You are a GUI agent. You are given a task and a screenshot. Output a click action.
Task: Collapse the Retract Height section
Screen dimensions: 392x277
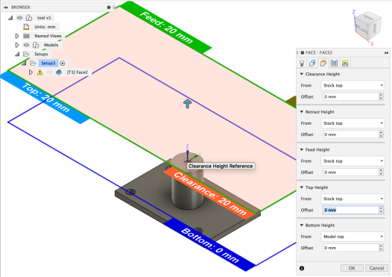click(302, 112)
